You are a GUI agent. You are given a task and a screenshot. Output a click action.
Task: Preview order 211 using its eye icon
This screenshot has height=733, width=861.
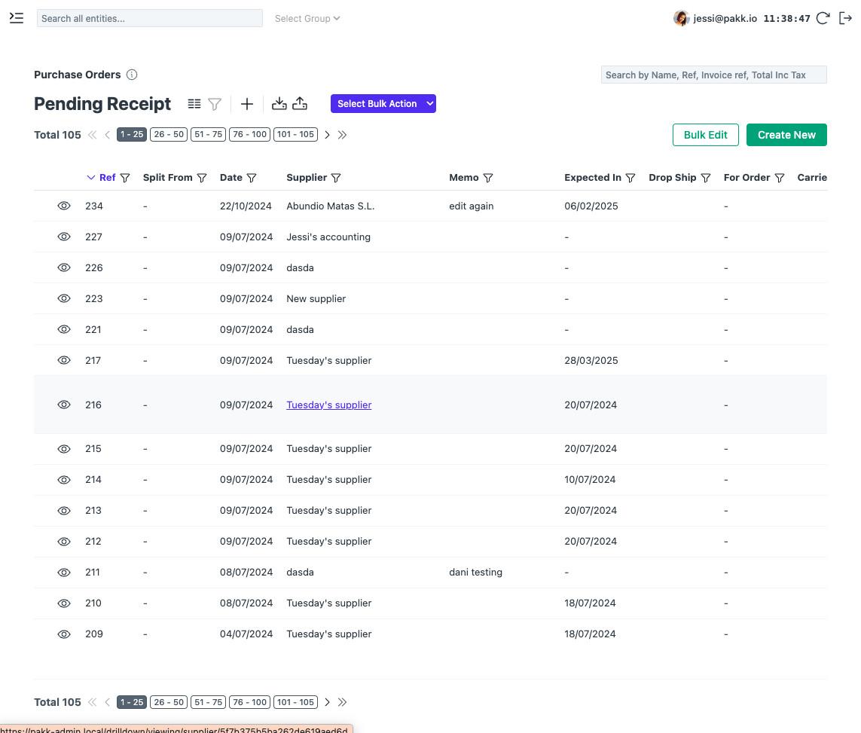click(x=64, y=572)
